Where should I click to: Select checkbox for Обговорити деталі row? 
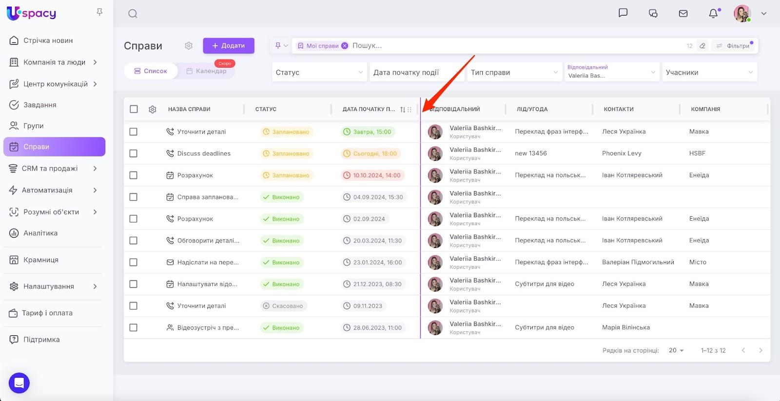coord(134,241)
